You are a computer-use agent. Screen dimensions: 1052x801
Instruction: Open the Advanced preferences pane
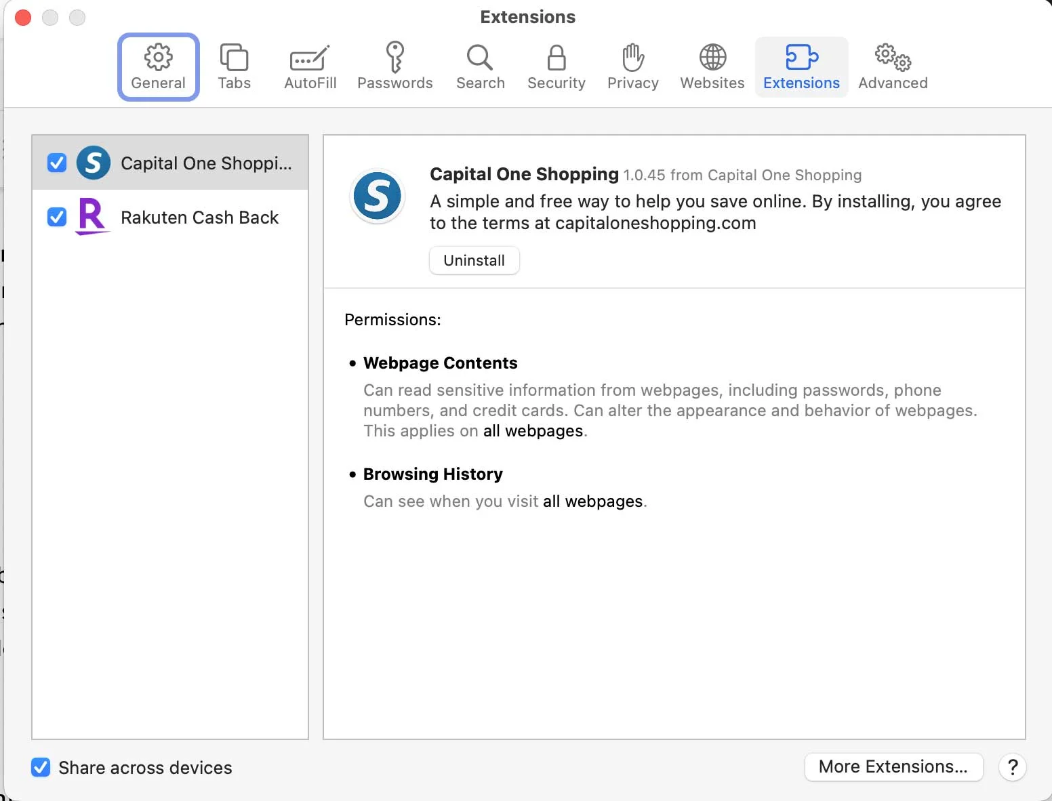point(893,67)
